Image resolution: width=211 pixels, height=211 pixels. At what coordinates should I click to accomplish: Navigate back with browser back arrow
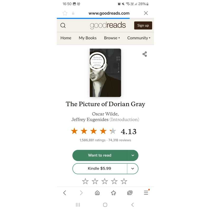tap(65, 193)
